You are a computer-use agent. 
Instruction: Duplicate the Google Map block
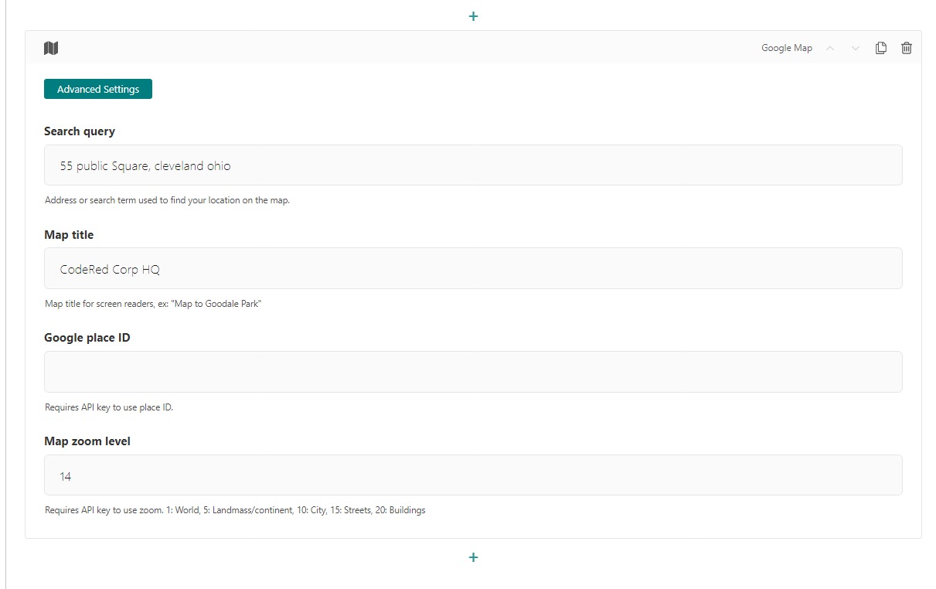[880, 48]
